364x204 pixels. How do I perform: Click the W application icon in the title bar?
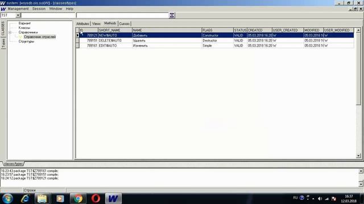tap(2, 3)
